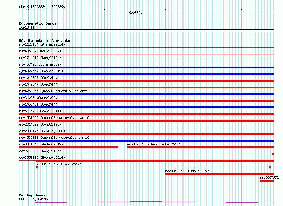Select the 16p13.11 band label
This screenshot has width=283, height=206.
pos(27,27)
